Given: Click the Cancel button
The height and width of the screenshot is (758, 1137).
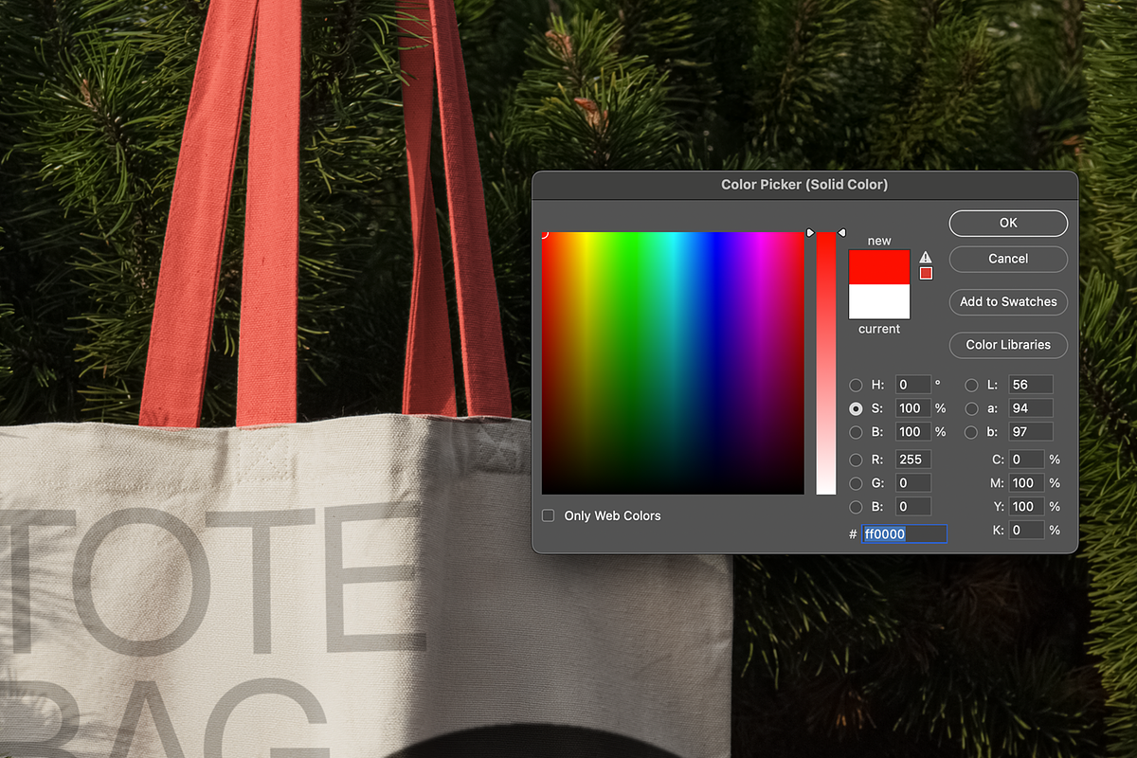Looking at the screenshot, I should pos(1008,259).
